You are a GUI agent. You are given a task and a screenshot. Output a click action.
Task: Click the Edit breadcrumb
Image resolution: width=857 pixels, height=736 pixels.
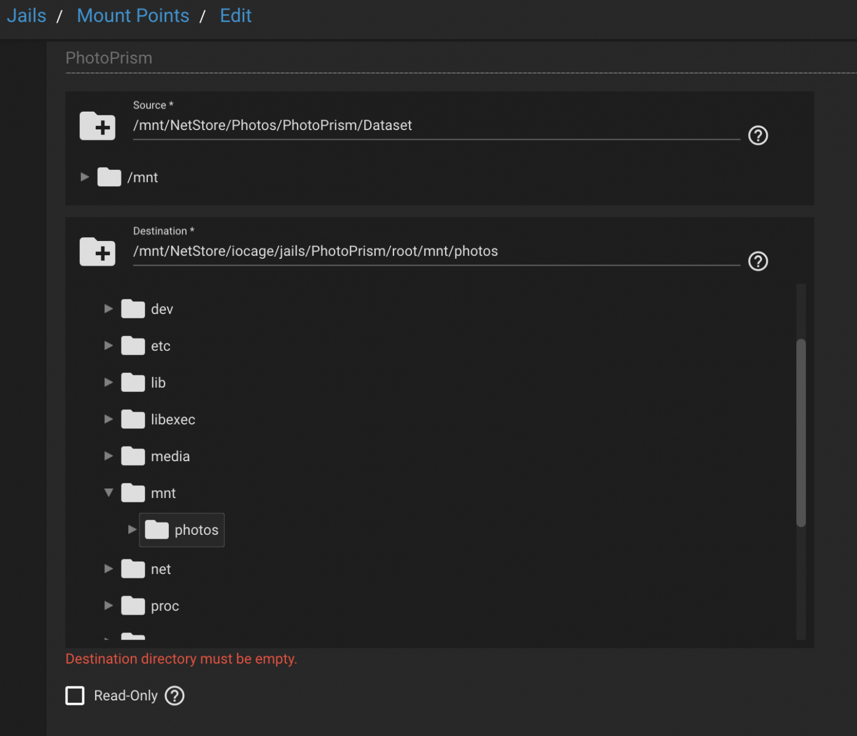pos(236,15)
